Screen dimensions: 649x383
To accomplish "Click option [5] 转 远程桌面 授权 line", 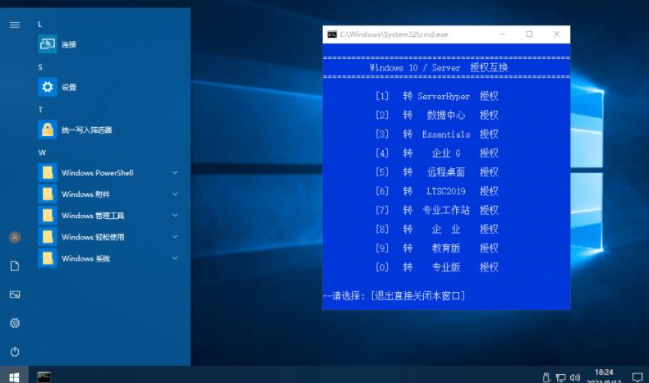I will tap(437, 172).
